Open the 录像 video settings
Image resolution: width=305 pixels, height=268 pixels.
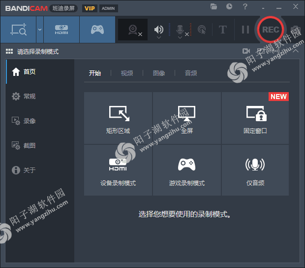point(40,121)
